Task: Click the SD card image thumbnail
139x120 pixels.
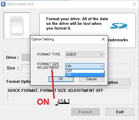Action: (x=17, y=26)
